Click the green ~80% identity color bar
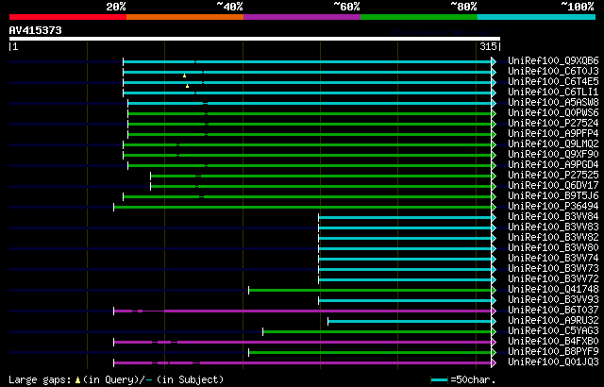 (x=419, y=17)
